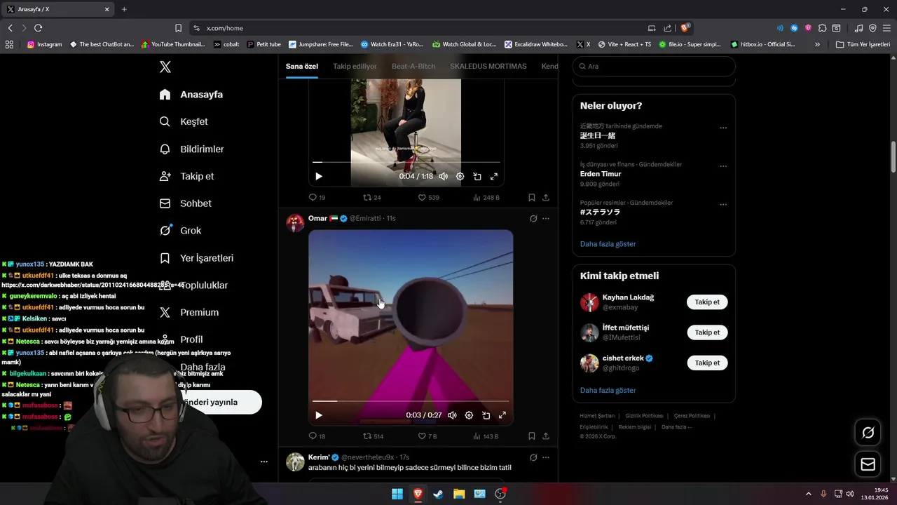Open the Windows Start menu
Image resolution: width=897 pixels, height=505 pixels.
tap(397, 494)
